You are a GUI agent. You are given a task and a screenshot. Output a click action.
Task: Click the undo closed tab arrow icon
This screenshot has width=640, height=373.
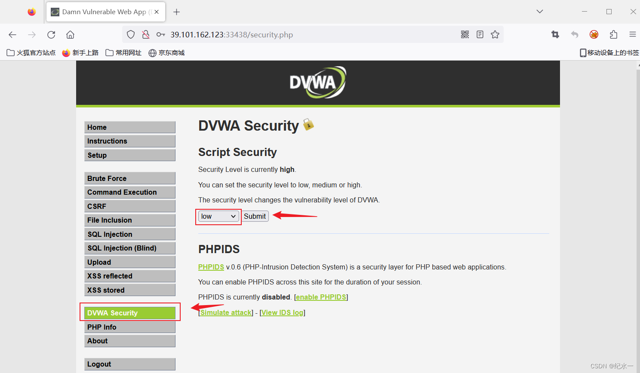point(575,35)
